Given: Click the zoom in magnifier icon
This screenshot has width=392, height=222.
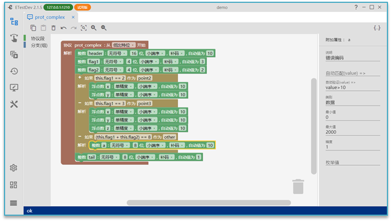Looking at the screenshot, I should click(94, 28).
